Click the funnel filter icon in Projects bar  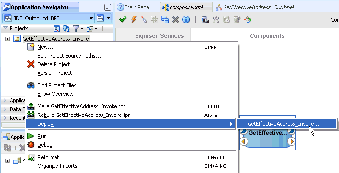click(x=76, y=28)
